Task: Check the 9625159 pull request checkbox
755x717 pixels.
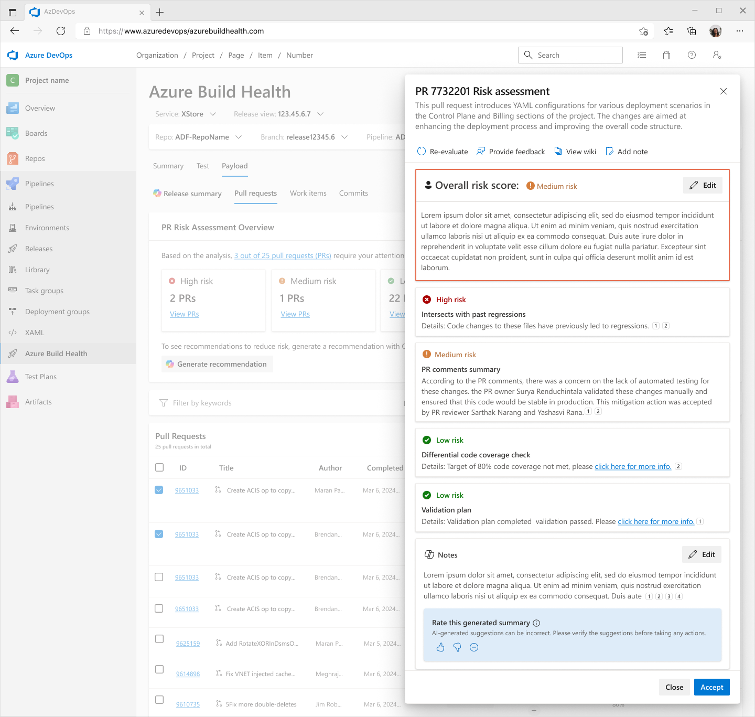Action: pyautogui.click(x=159, y=639)
